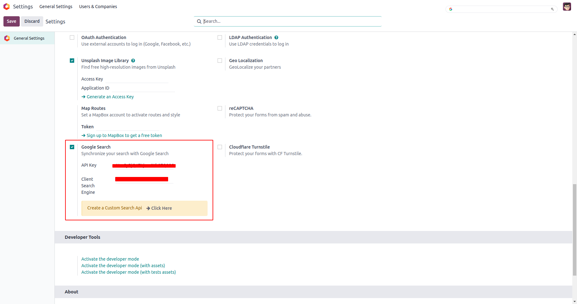Viewport: 577px width, 304px height.
Task: Click the search magnifier icon in Settings search
Action: click(199, 22)
